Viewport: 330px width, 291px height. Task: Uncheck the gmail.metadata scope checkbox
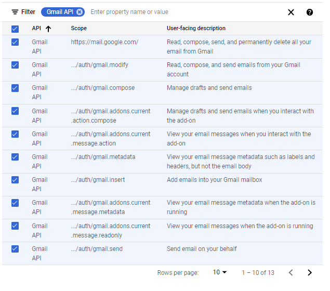15,157
